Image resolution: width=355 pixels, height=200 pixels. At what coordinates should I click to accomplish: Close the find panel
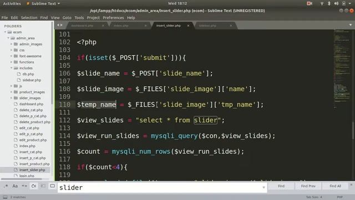click(351, 185)
